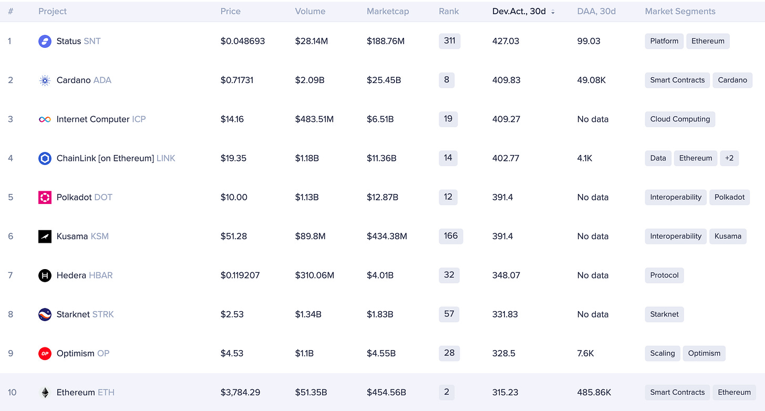Click the Cardano ADA logo icon

click(x=45, y=80)
